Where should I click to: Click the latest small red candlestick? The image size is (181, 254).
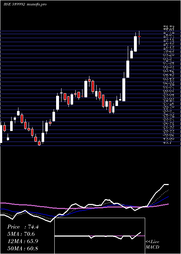point(139,37)
